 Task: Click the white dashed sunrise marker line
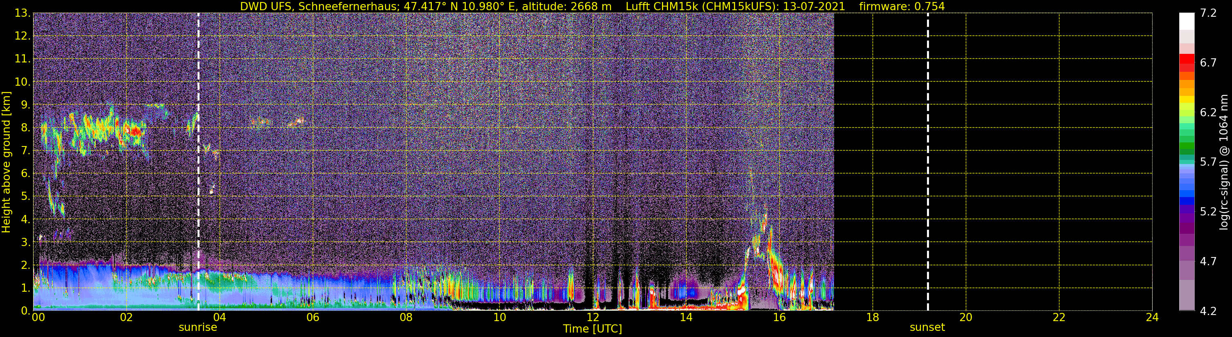pos(198,162)
